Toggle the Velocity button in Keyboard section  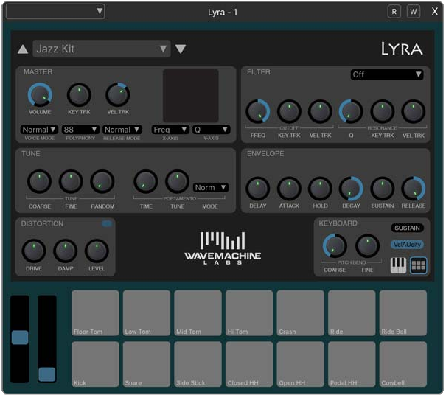(x=407, y=244)
